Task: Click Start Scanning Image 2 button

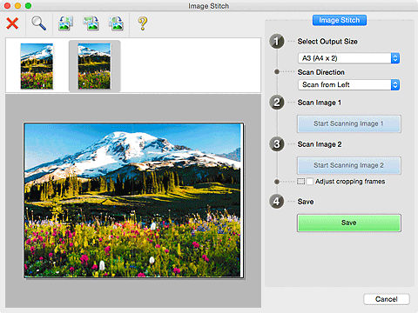Action: [x=349, y=165]
